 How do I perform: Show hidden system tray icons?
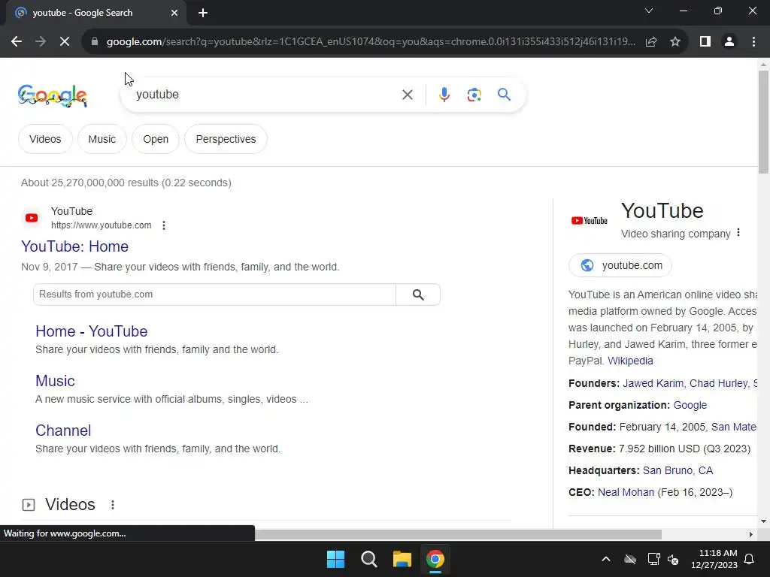tap(606, 559)
